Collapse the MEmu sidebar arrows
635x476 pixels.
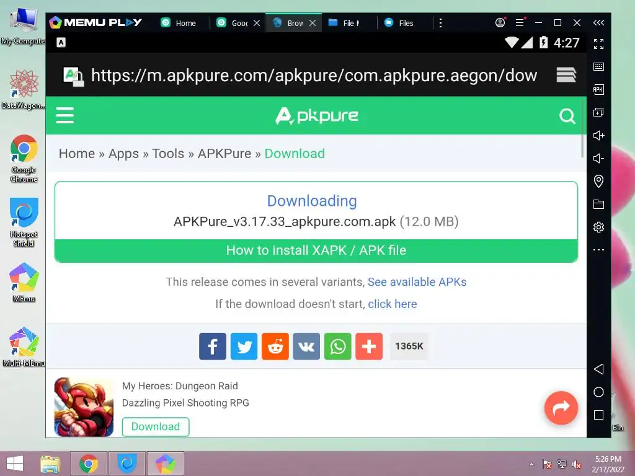click(x=598, y=23)
